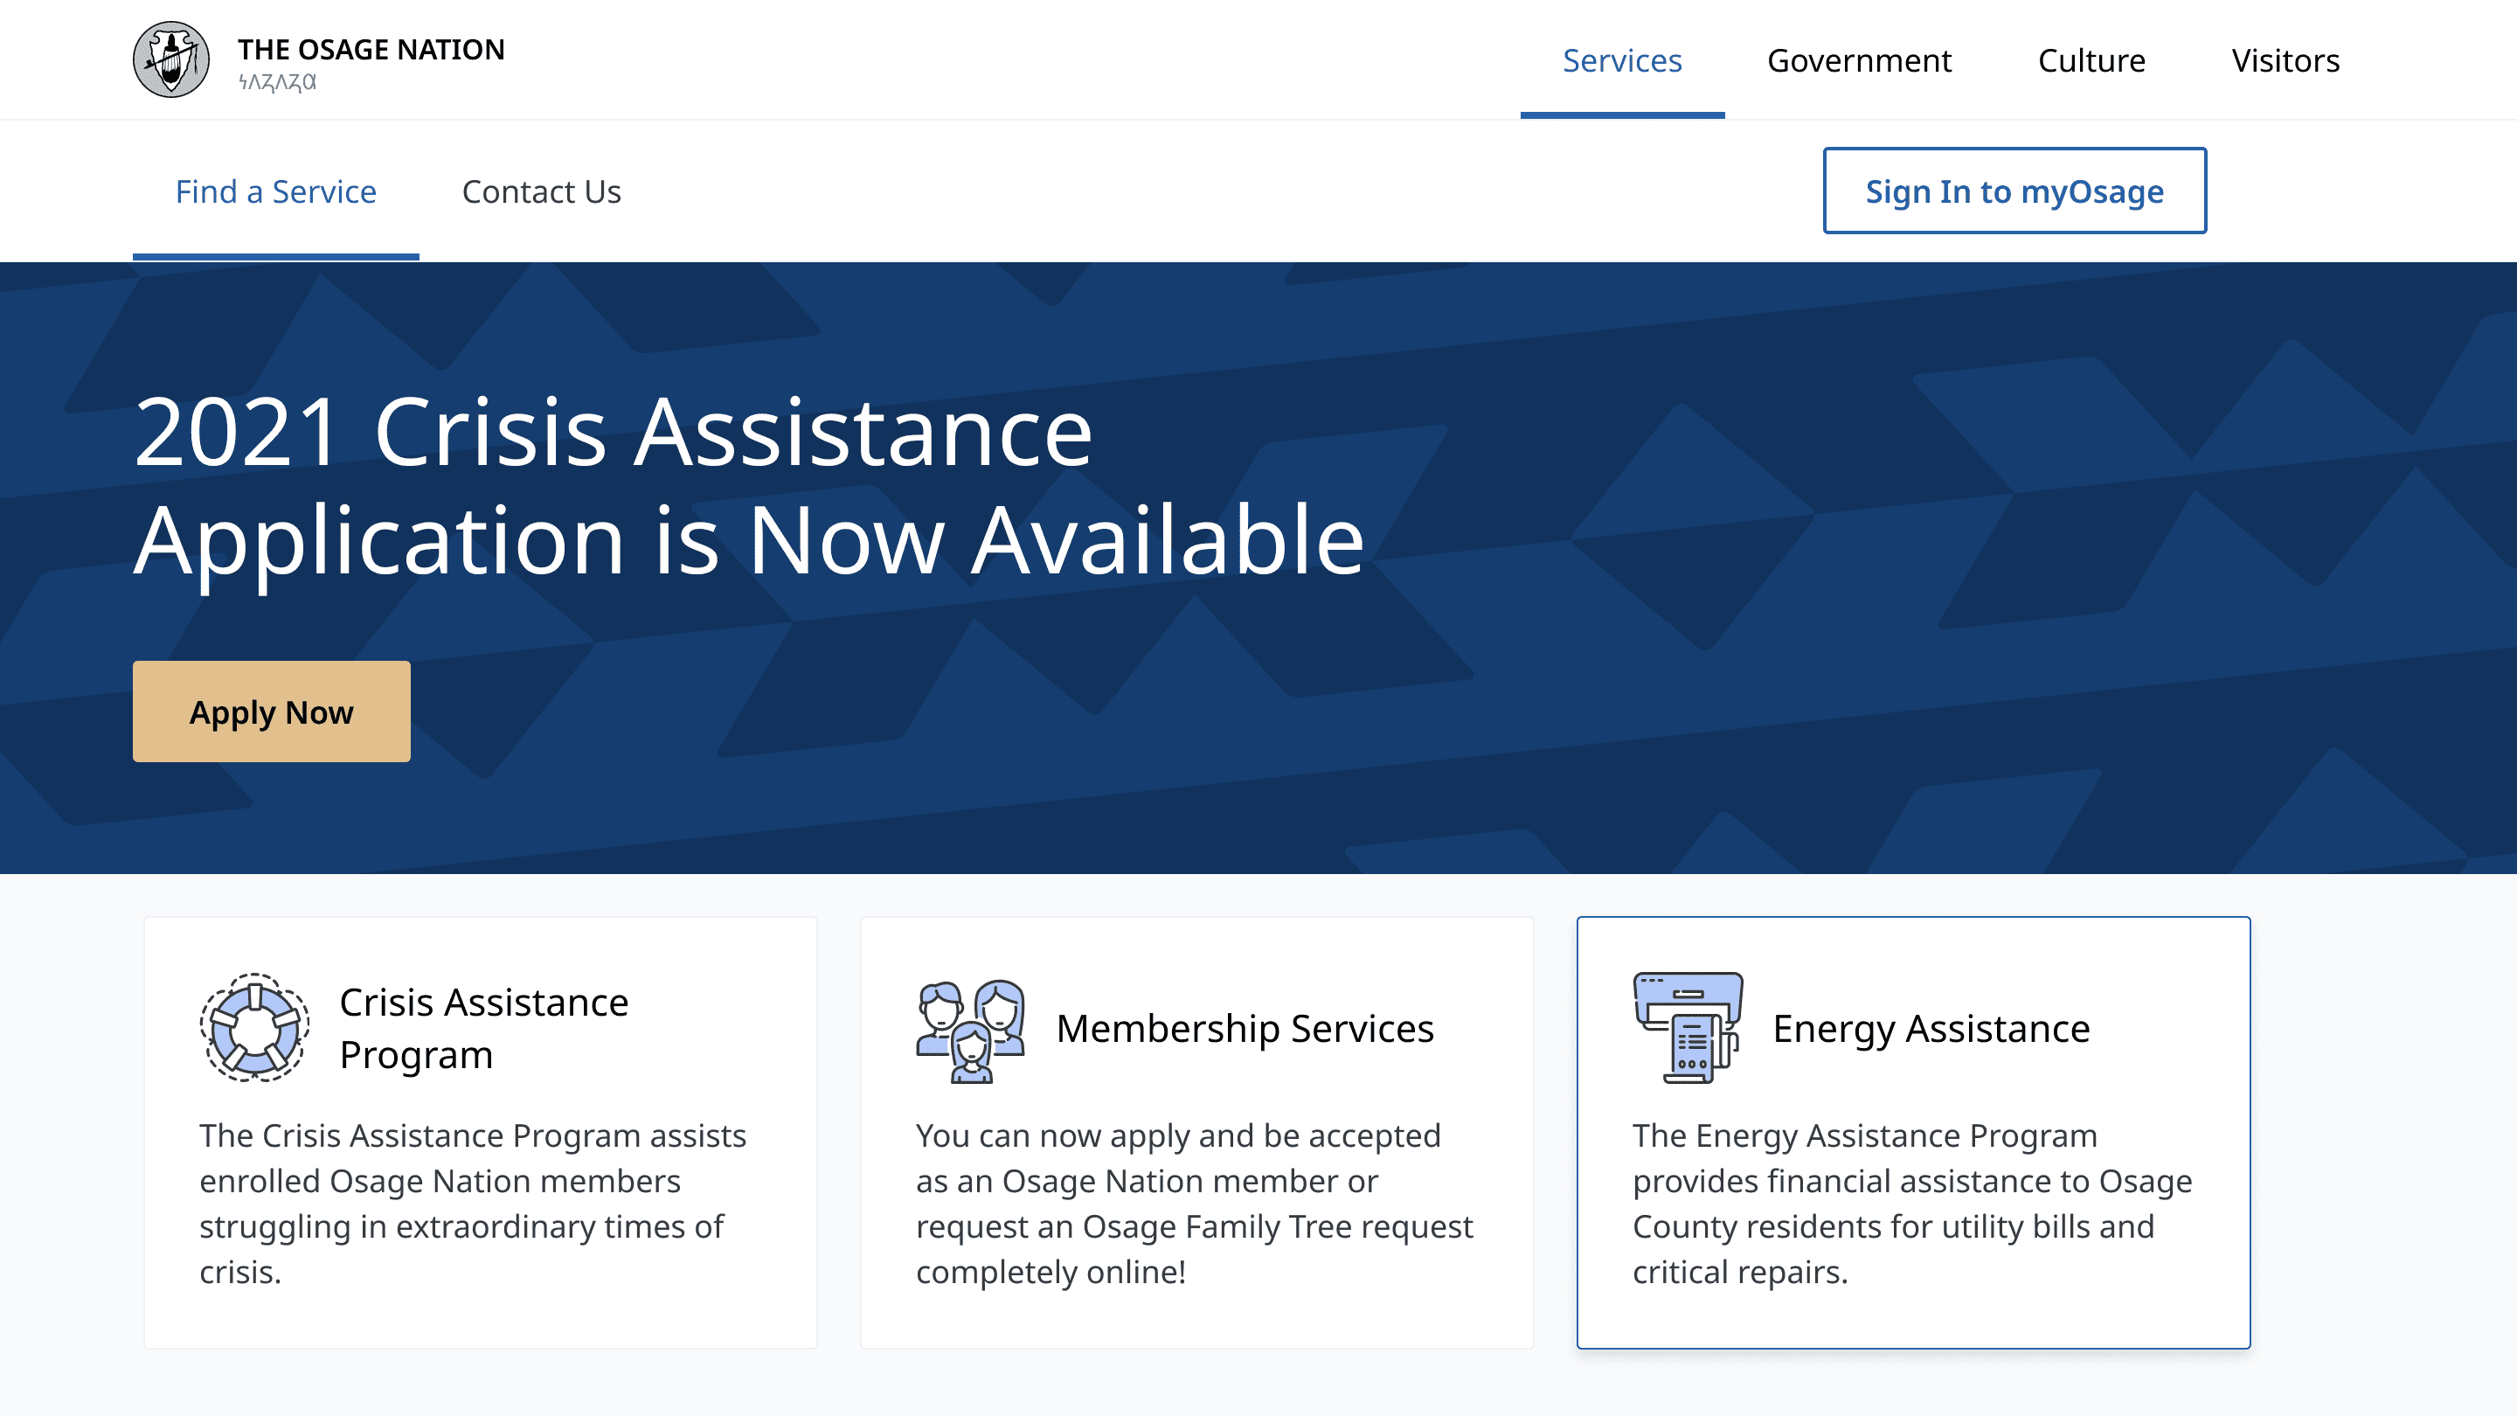Open the Services main menu

1622,60
